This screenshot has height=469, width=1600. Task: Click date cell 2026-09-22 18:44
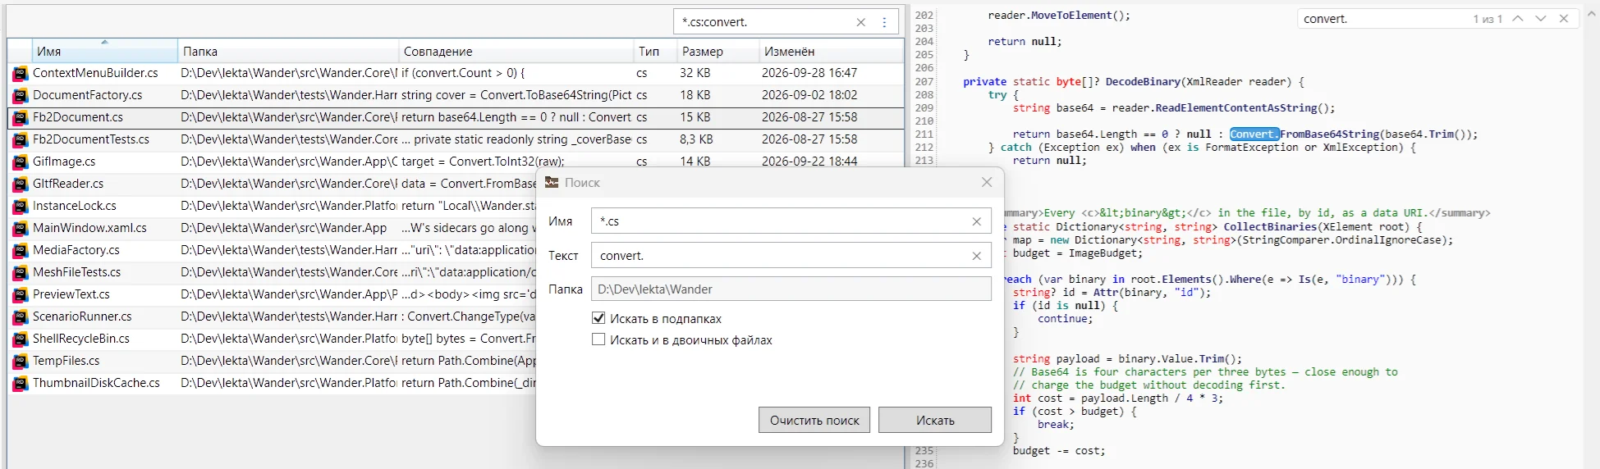pos(809,162)
